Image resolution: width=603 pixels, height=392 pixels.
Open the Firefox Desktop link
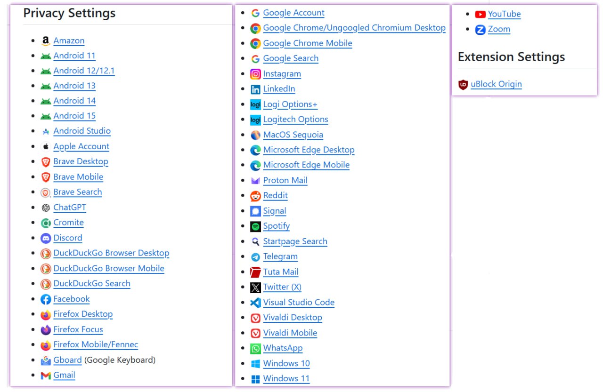pyautogui.click(x=83, y=314)
